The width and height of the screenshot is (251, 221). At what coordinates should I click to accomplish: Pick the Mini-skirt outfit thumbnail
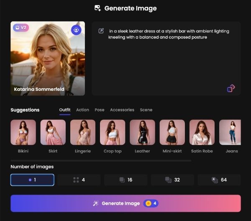tap(172, 132)
